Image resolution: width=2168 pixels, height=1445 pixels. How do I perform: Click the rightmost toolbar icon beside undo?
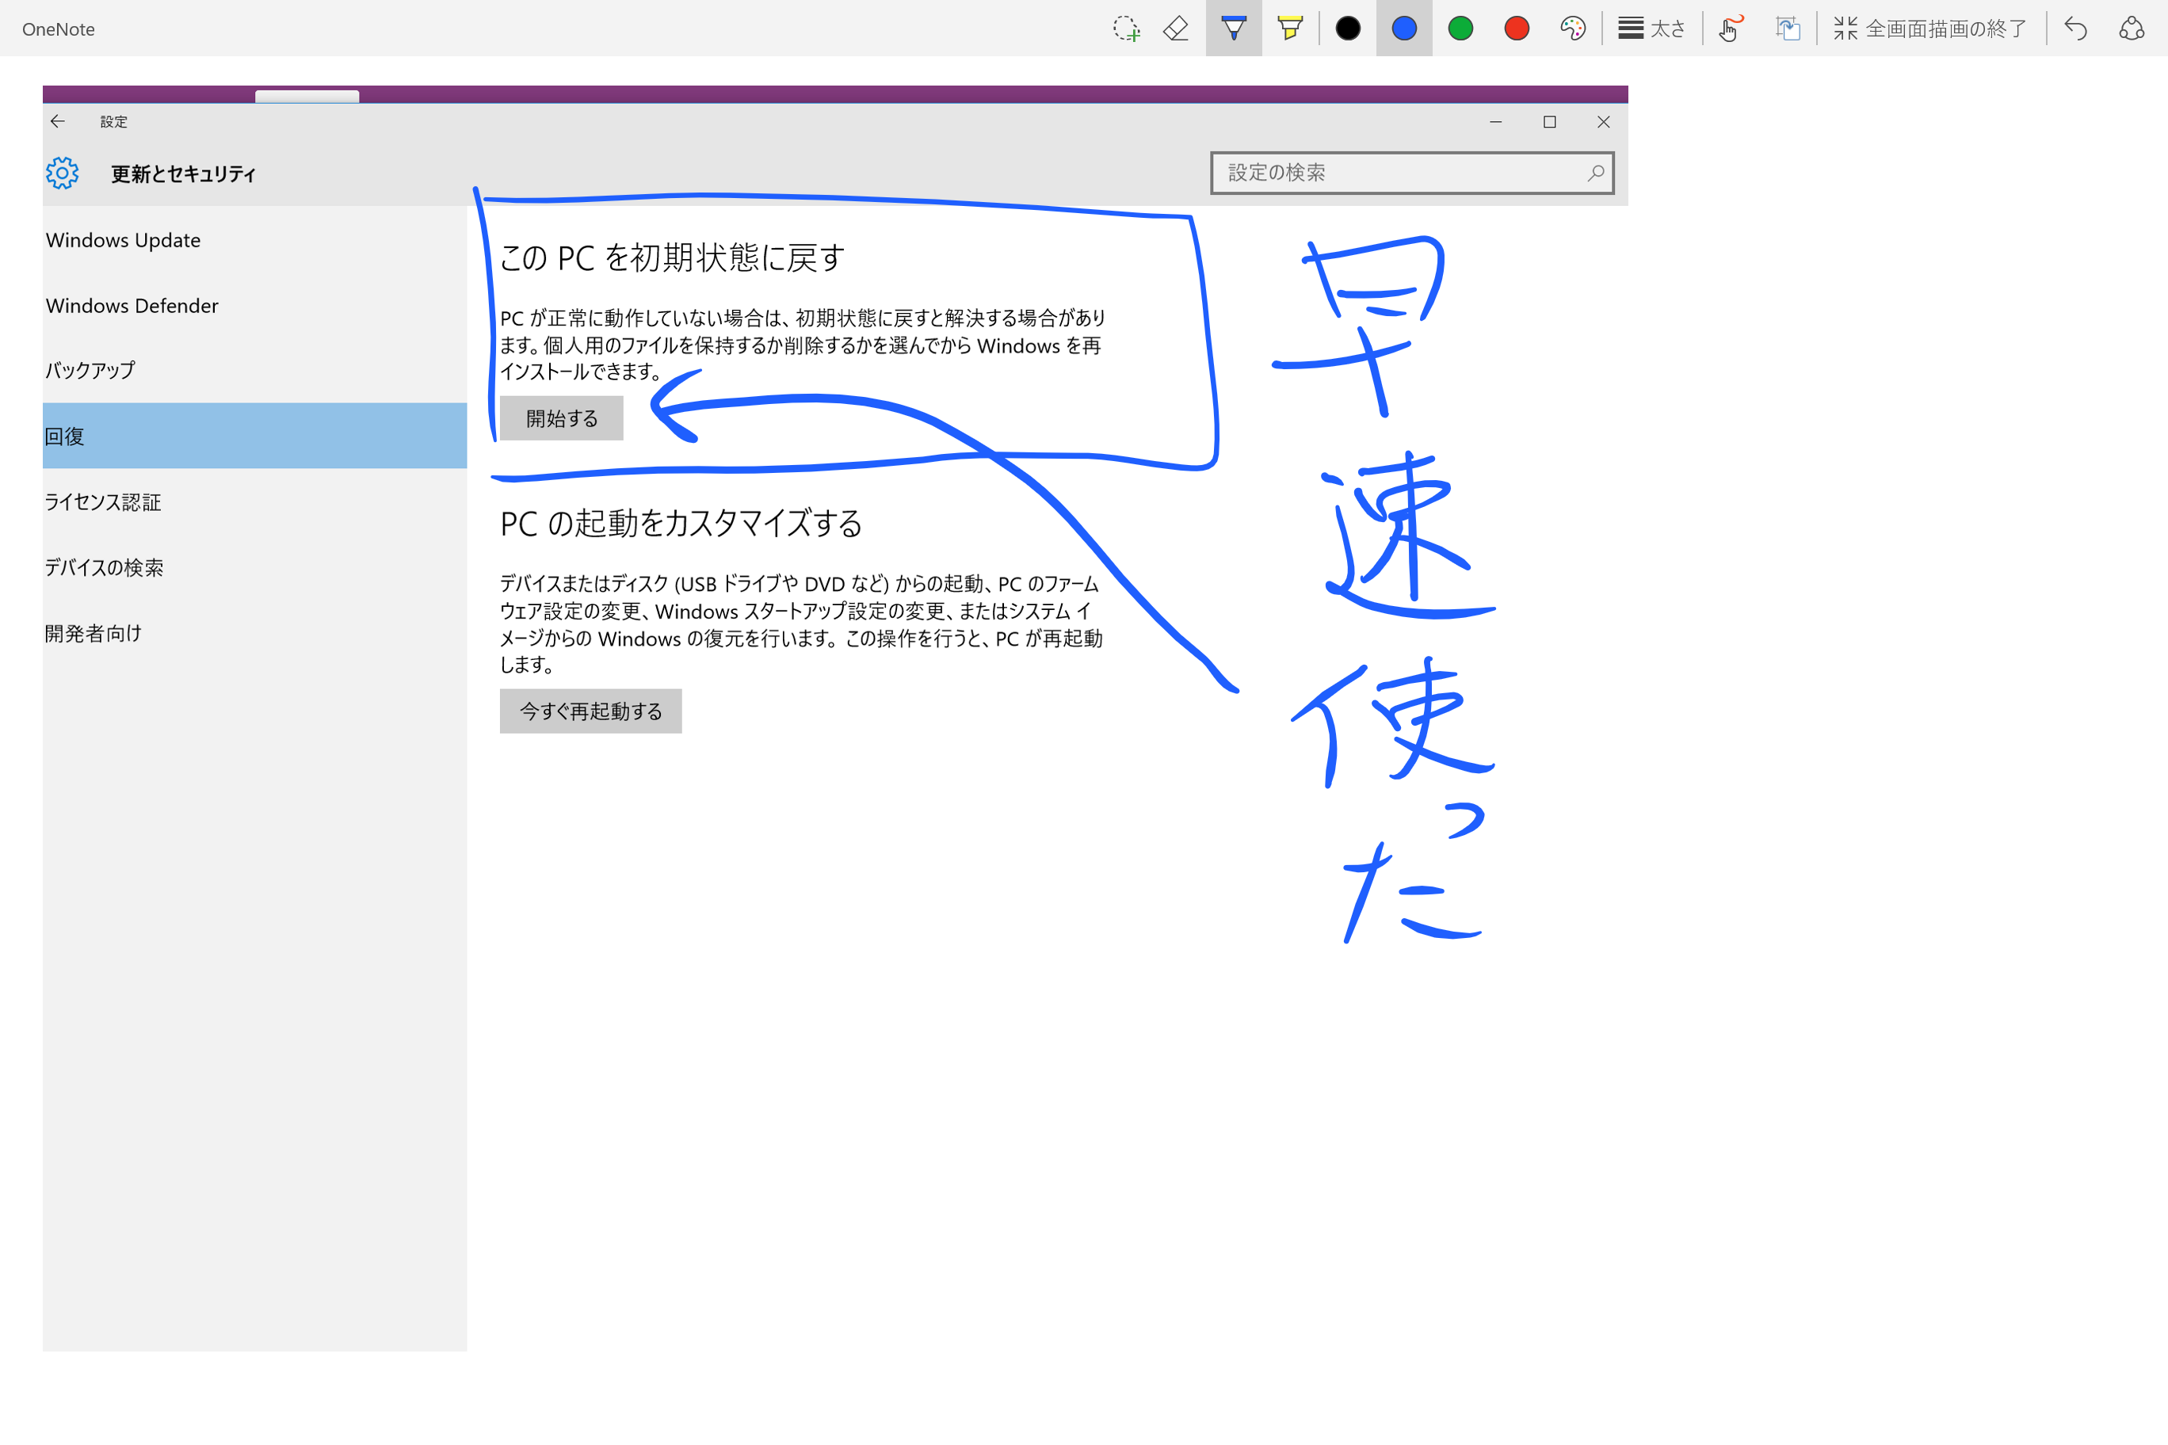[2131, 29]
